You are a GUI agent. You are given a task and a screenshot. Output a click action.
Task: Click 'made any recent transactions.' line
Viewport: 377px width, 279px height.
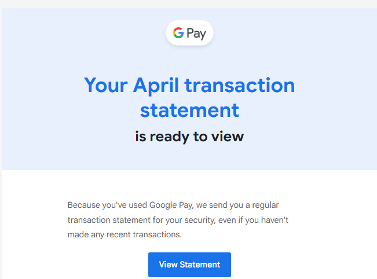(125, 234)
